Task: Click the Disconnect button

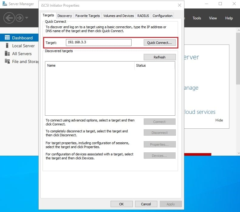Action: click(159, 133)
